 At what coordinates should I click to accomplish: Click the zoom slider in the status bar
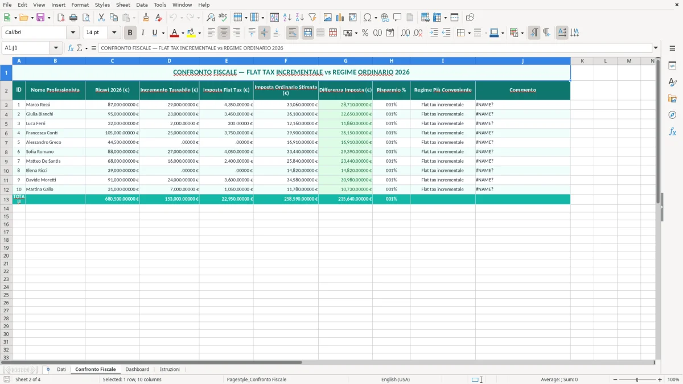click(637, 379)
